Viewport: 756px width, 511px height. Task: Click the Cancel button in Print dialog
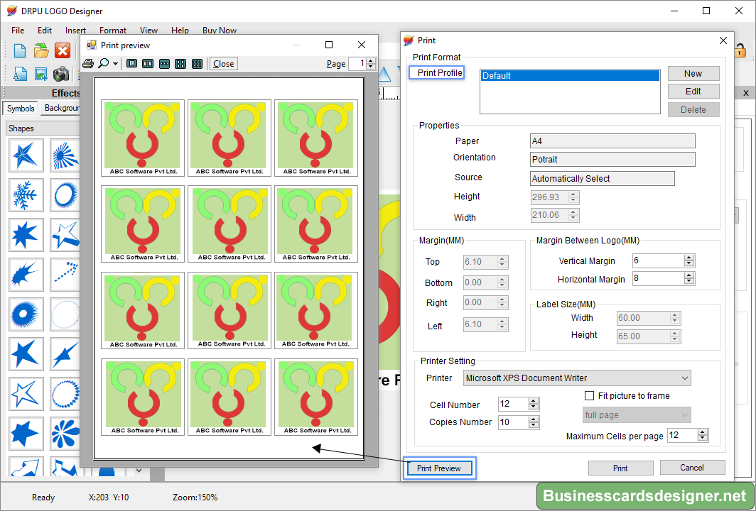point(692,468)
